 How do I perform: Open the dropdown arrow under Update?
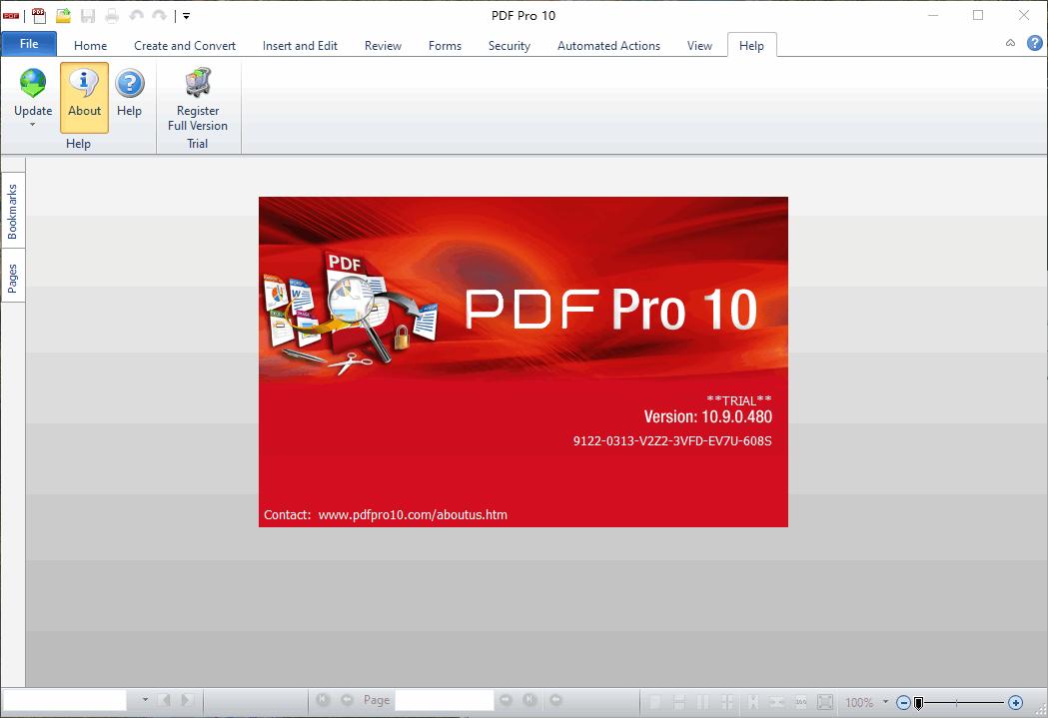point(32,125)
